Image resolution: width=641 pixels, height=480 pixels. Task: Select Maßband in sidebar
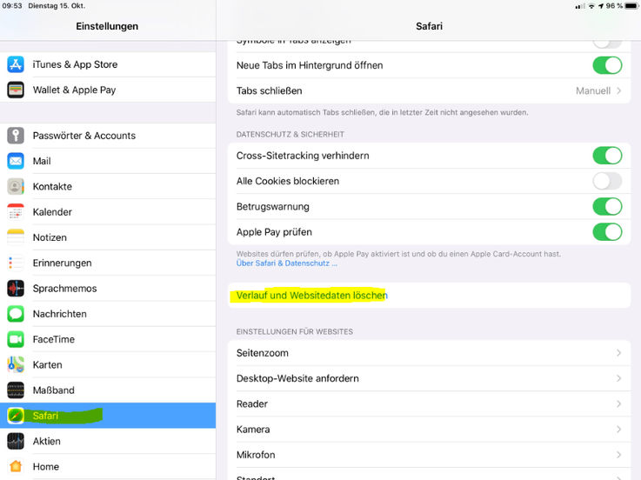coord(108,390)
